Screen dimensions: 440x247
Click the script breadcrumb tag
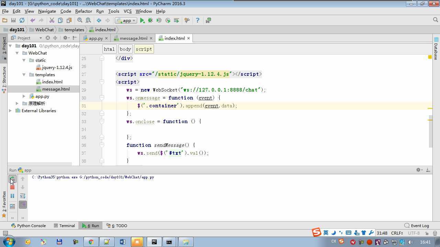144,49
